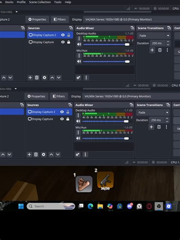Hide Display Capture 2 via eye, lower copy
This screenshot has width=180, height=240.
(x=62, y=112)
